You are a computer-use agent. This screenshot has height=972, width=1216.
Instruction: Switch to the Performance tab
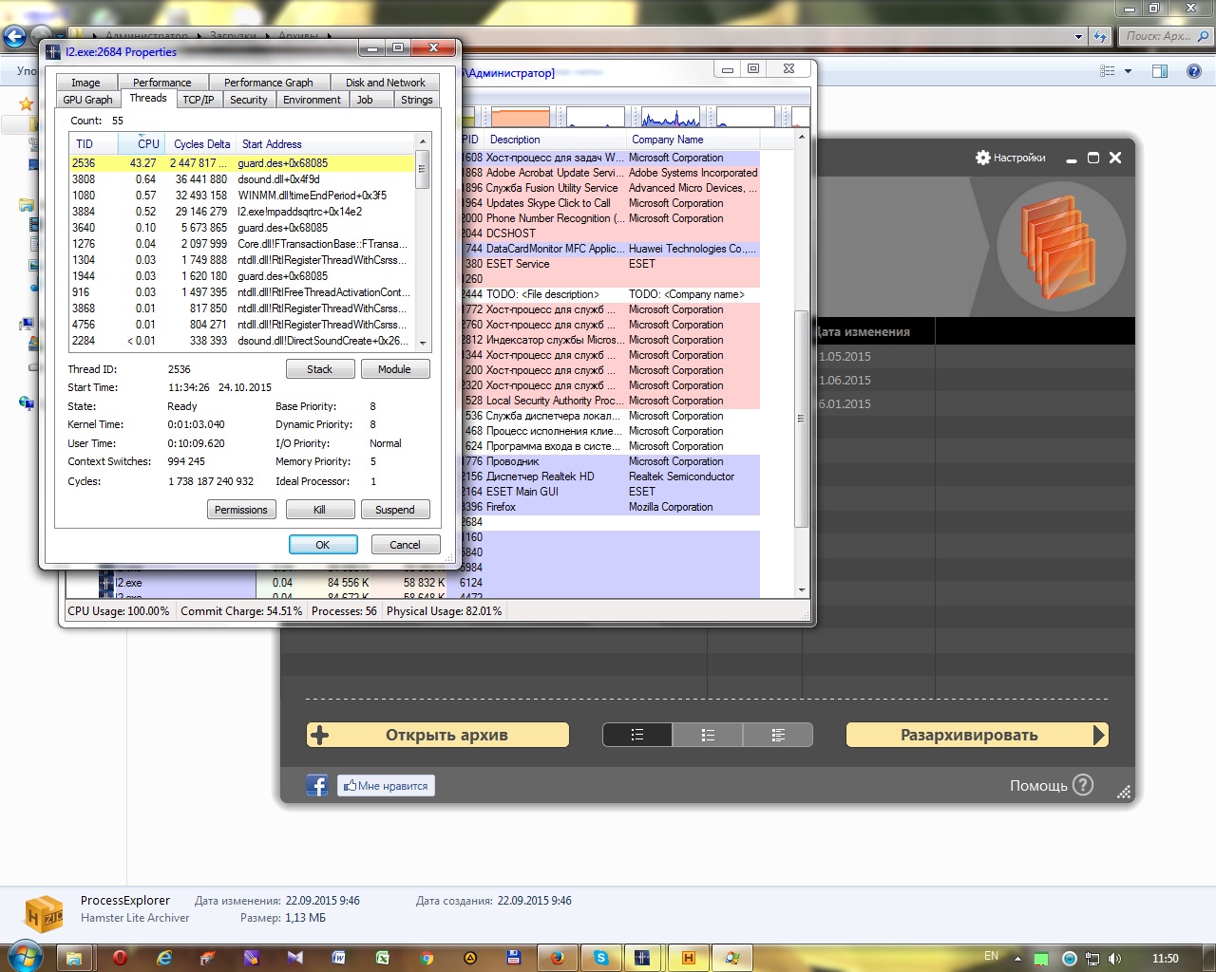pos(161,83)
